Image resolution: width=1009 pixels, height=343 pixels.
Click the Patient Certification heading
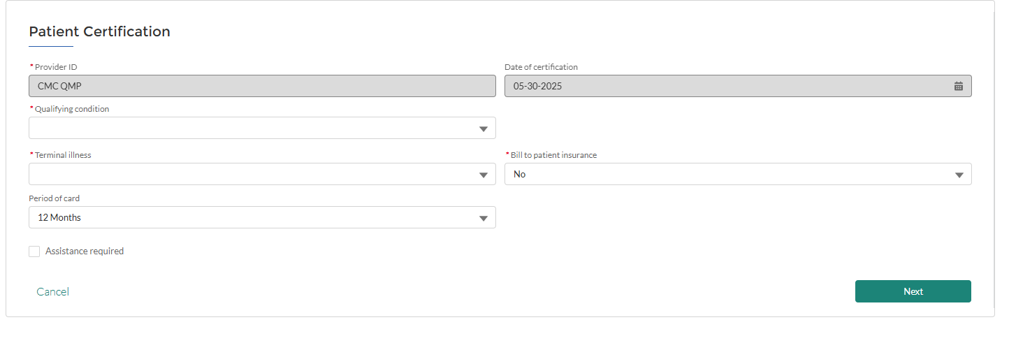coord(99,31)
